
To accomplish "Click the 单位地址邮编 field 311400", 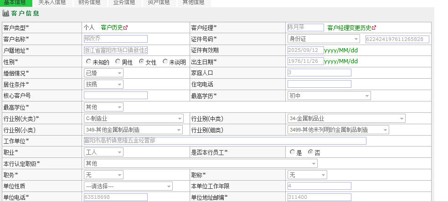I will (x=319, y=197).
